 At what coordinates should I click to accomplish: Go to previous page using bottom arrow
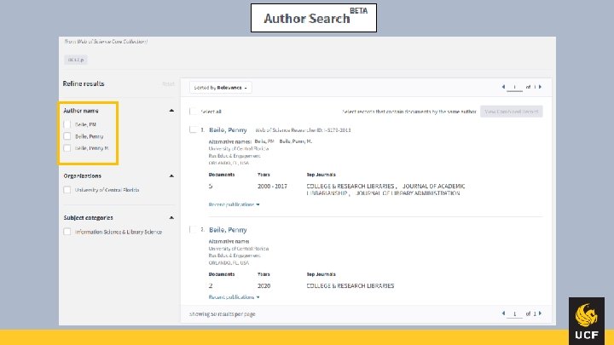[503, 313]
